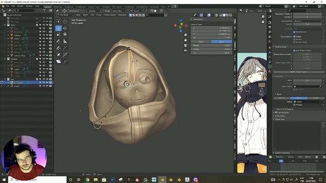Image resolution: width=326 pixels, height=183 pixels.
Task: Collapse the Body collection in outliner
Action: (x=5, y=25)
